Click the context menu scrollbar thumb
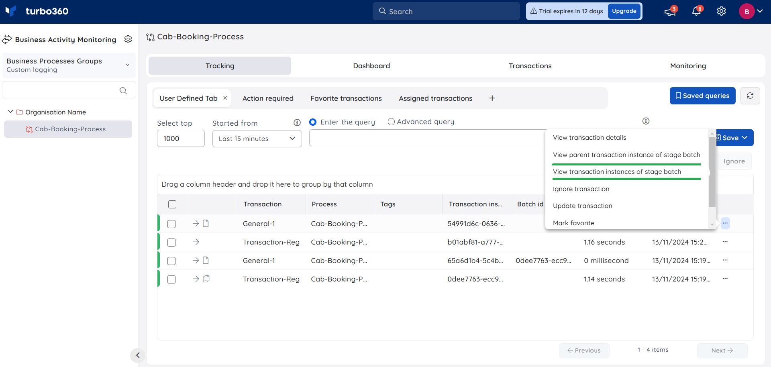 pyautogui.click(x=712, y=172)
